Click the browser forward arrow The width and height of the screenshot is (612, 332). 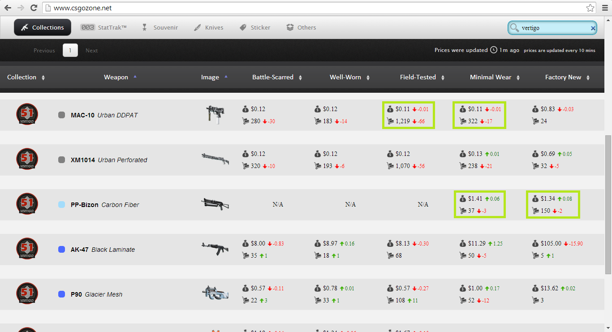(21, 8)
